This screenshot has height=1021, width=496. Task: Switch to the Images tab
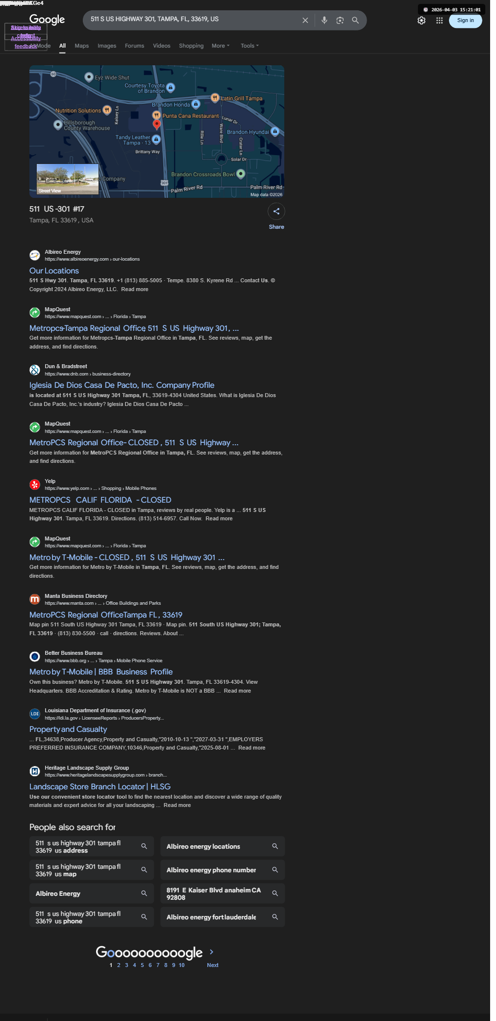click(x=107, y=46)
